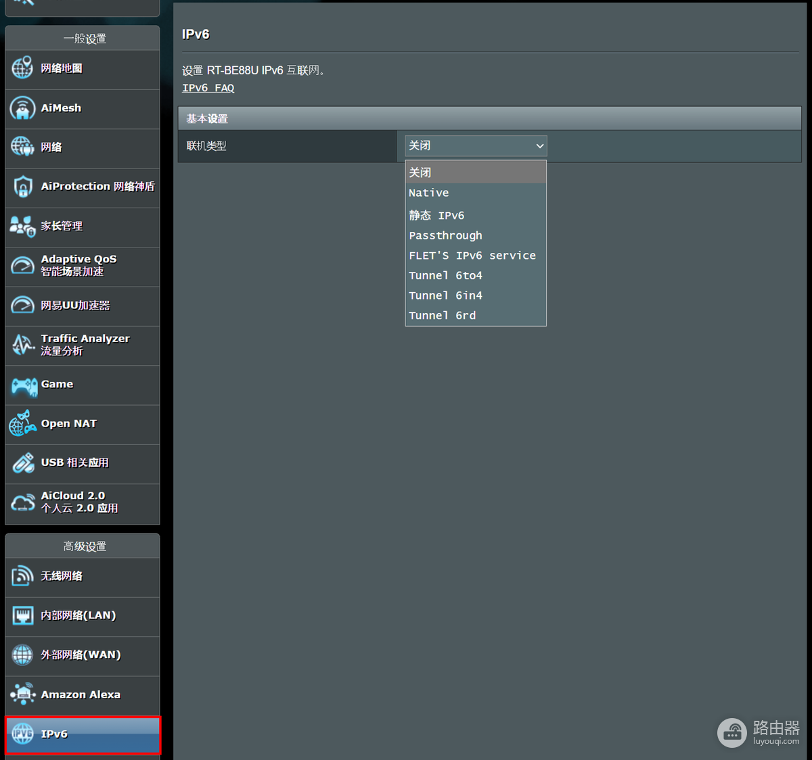Screen dimensions: 812x760
Task: Select 关闭 in the dropdown list
Action: [476, 172]
